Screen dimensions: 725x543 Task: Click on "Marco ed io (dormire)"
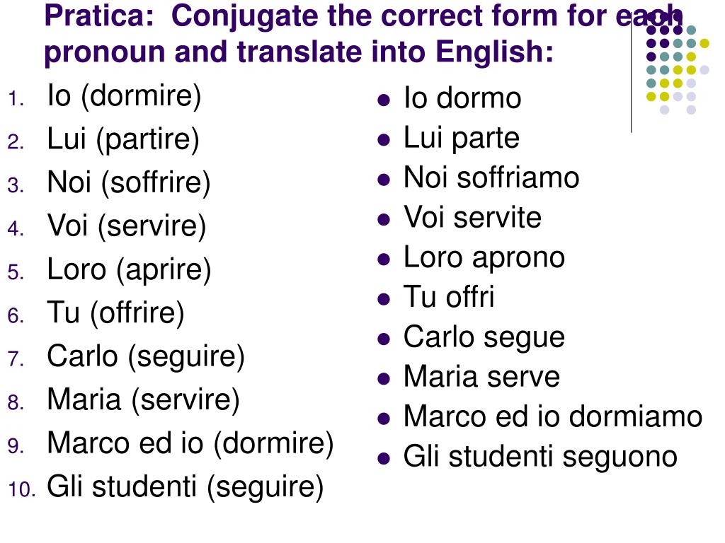click(x=190, y=443)
